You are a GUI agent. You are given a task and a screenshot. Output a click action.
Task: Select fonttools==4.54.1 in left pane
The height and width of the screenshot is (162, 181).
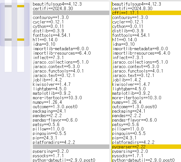(x=52, y=35)
